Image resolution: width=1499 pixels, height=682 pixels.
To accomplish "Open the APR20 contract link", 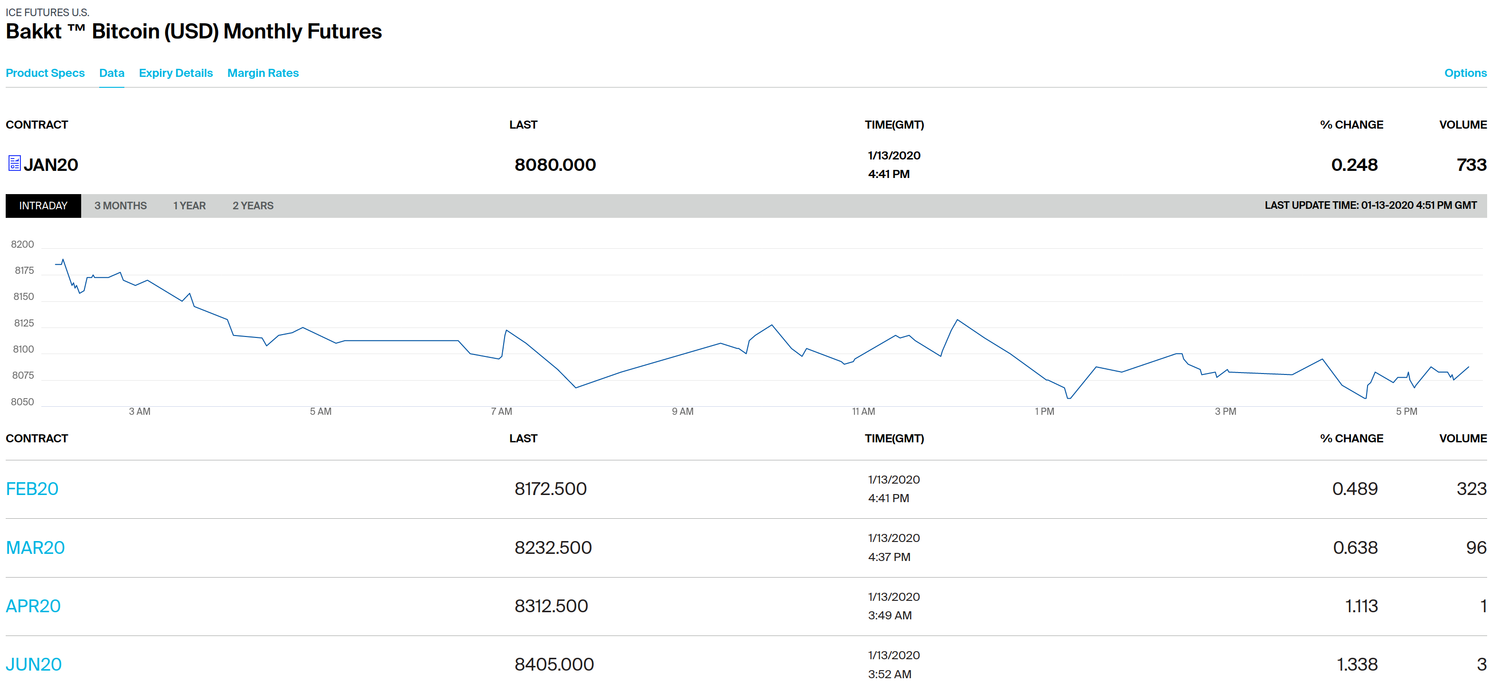I will click(33, 606).
